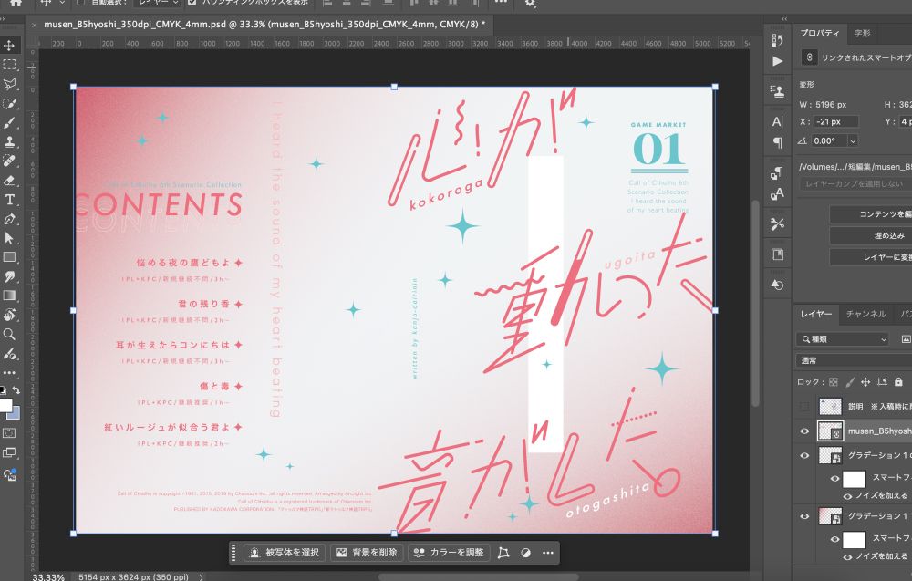Select the Clone Stamp tool
Image resolution: width=912 pixels, height=581 pixels.
click(9, 142)
